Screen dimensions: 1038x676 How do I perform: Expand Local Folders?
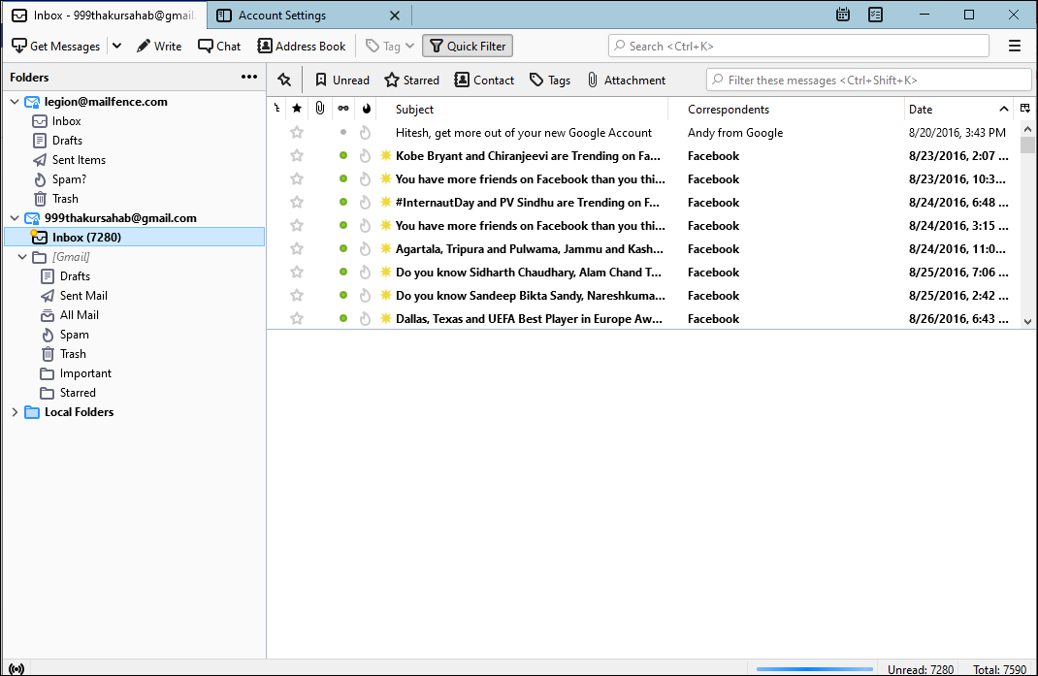click(x=15, y=412)
